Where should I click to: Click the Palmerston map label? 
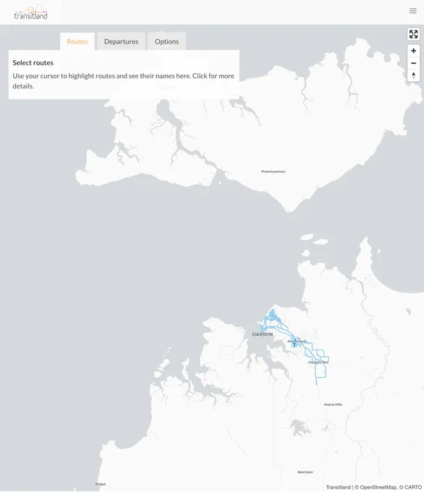pyautogui.click(x=297, y=341)
